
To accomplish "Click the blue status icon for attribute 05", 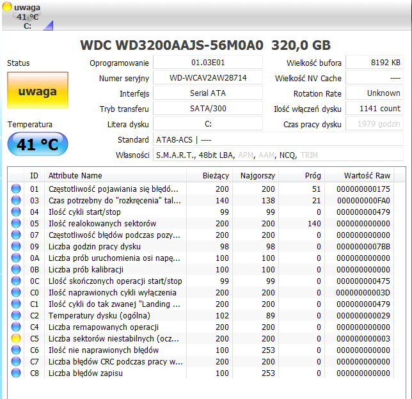I will (x=16, y=224).
